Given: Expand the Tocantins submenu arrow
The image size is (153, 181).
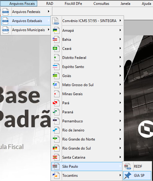Looking at the screenshot, I should pyautogui.click(x=120, y=175).
